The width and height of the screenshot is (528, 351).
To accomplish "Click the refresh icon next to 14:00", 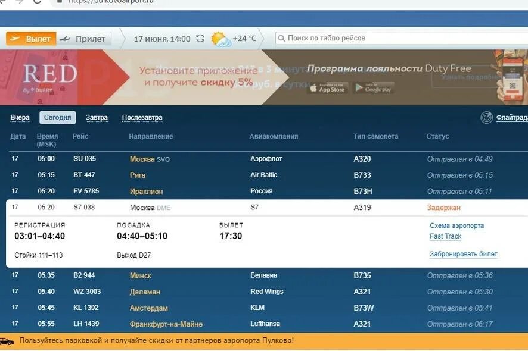I will point(200,39).
